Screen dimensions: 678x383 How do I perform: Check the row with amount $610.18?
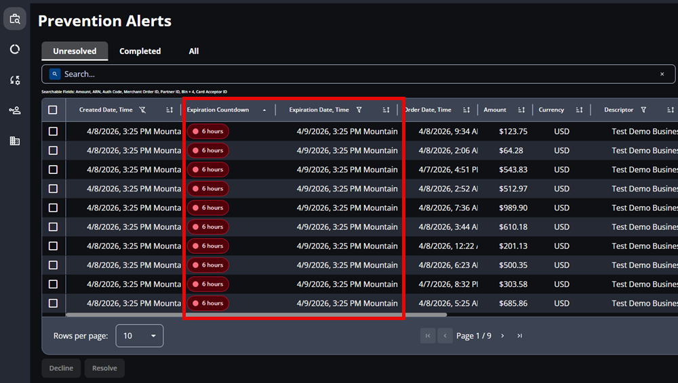coord(53,227)
